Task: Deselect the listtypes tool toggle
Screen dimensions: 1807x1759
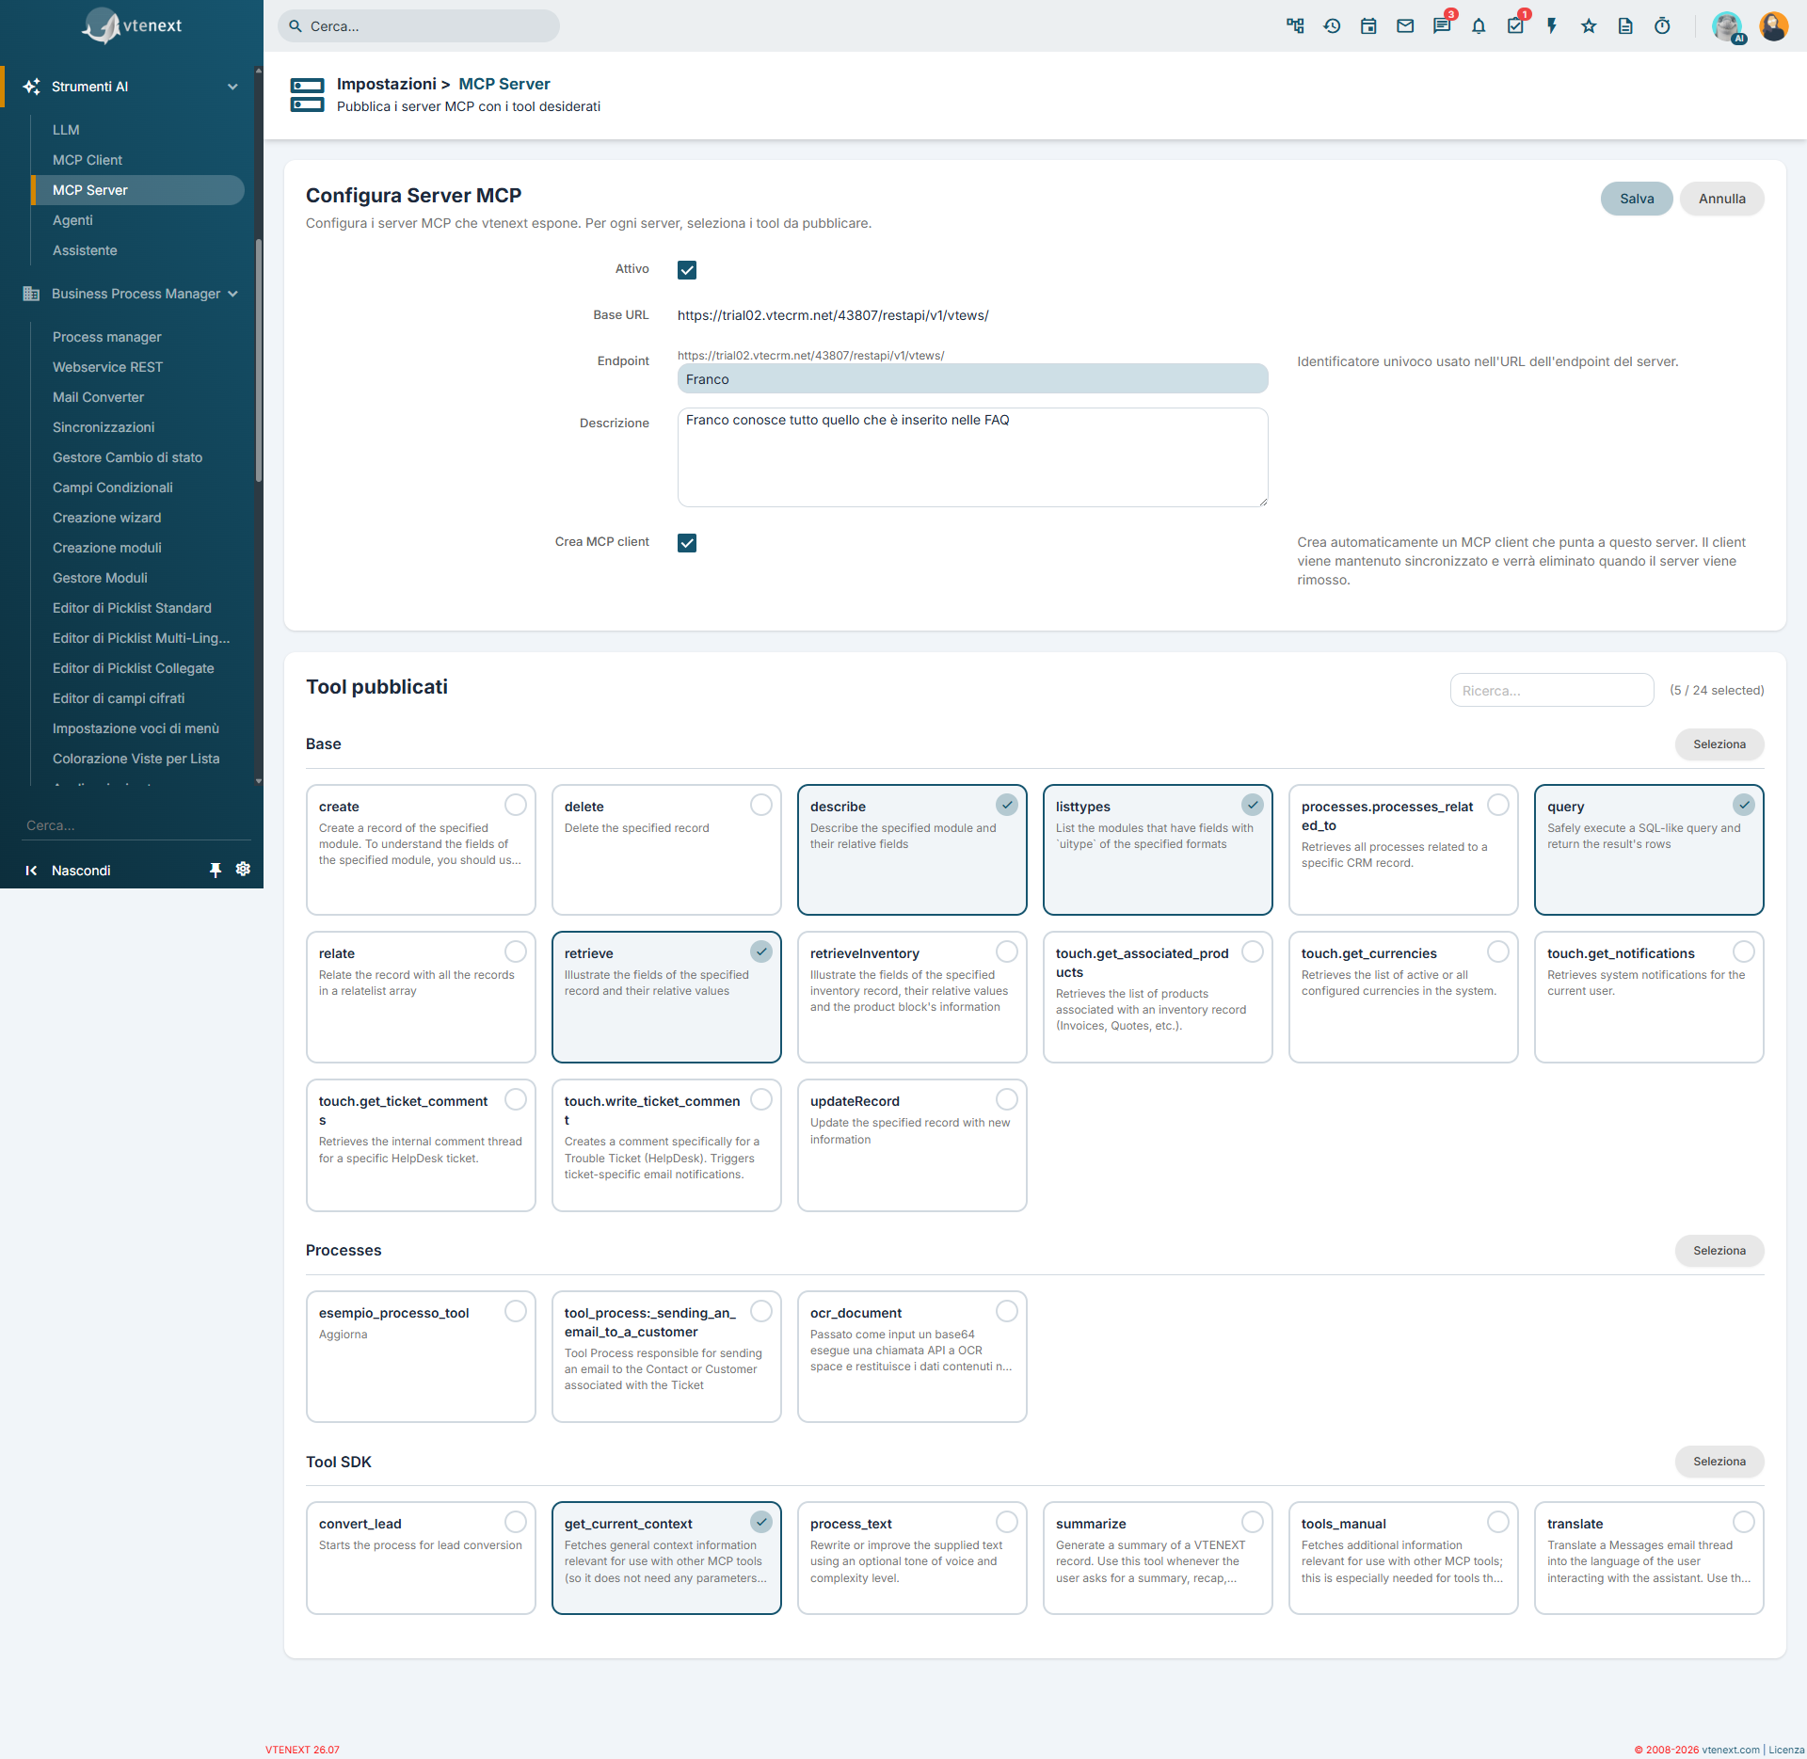Action: pos(1253,805)
